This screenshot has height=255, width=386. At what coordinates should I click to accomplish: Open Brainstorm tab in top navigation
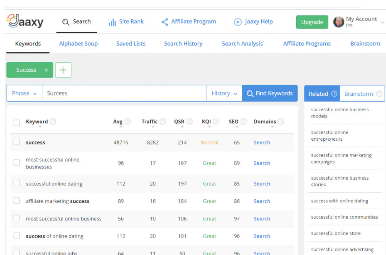(365, 44)
